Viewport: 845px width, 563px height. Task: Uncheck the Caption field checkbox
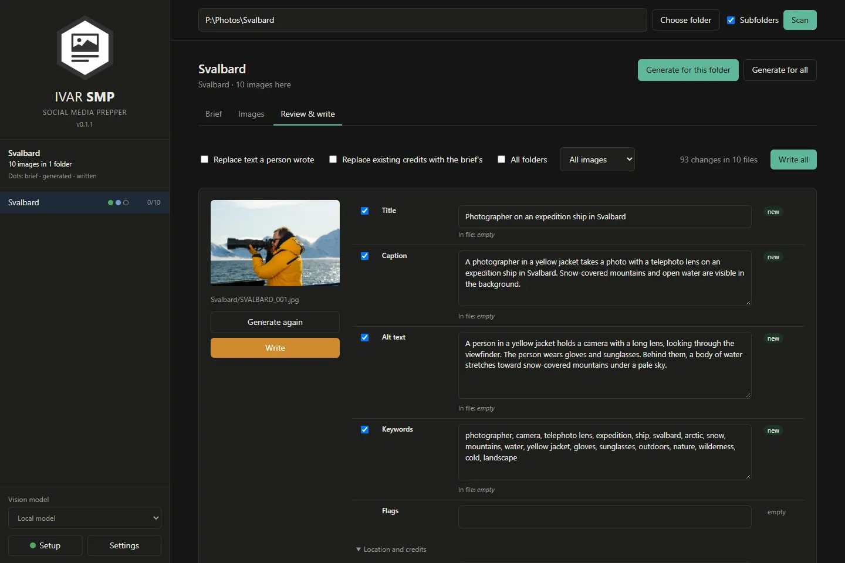tap(364, 256)
